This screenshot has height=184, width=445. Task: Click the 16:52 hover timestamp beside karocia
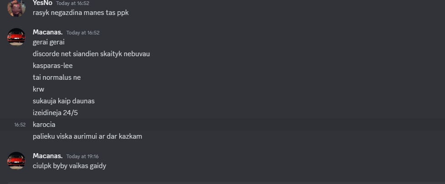(20, 125)
